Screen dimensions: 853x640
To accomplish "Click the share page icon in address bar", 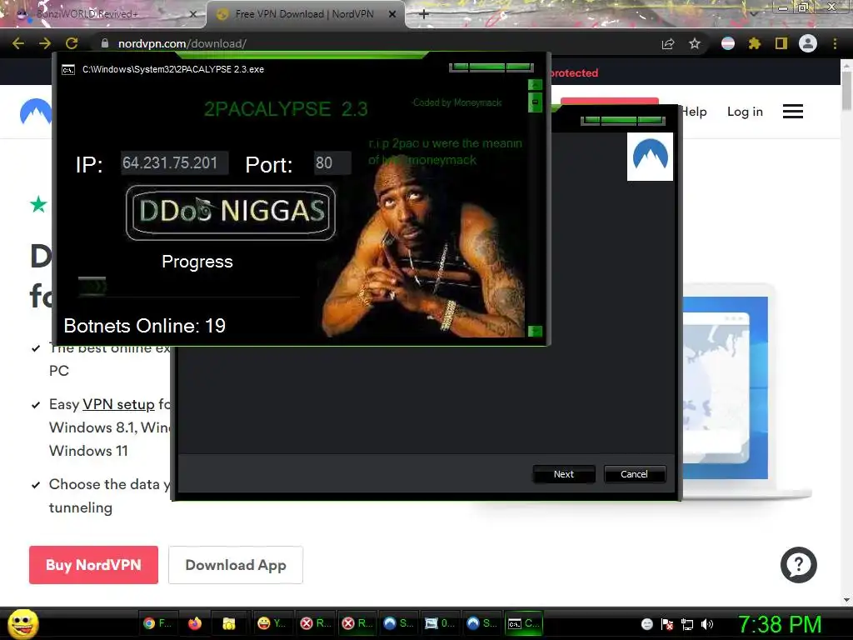I will pos(668,43).
